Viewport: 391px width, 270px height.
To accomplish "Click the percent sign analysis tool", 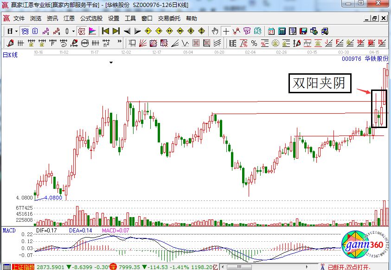I will (x=254, y=43).
